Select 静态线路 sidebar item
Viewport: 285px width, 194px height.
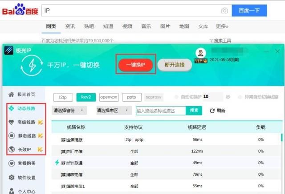point(22,136)
